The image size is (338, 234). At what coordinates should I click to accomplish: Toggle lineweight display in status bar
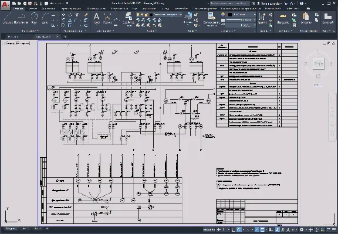271,230
